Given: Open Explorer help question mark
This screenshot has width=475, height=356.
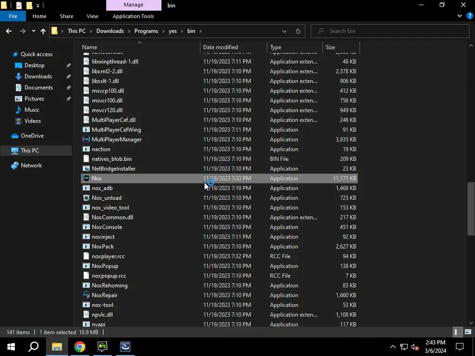Looking at the screenshot, I should point(469,16).
